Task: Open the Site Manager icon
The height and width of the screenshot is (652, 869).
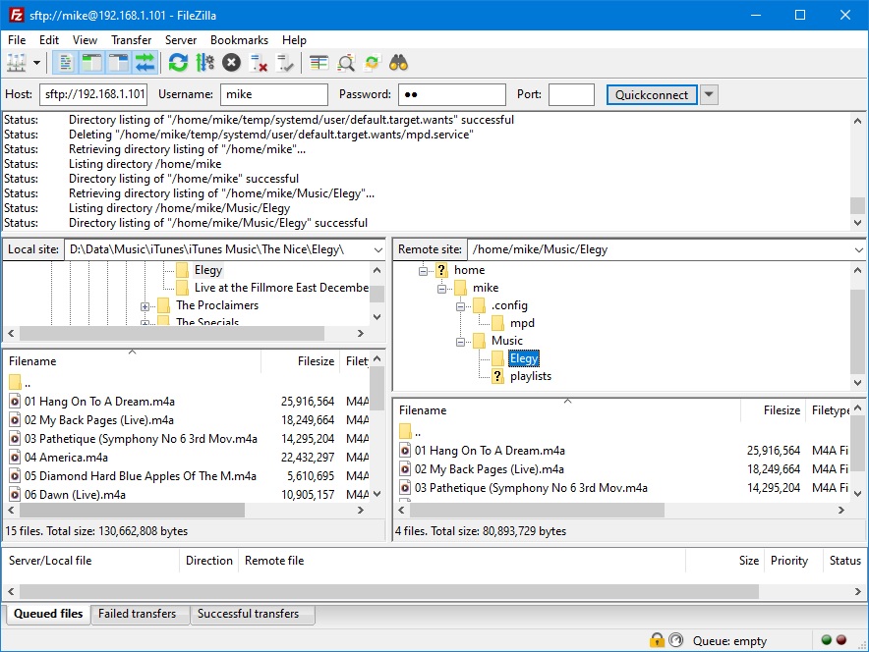Action: (x=16, y=63)
